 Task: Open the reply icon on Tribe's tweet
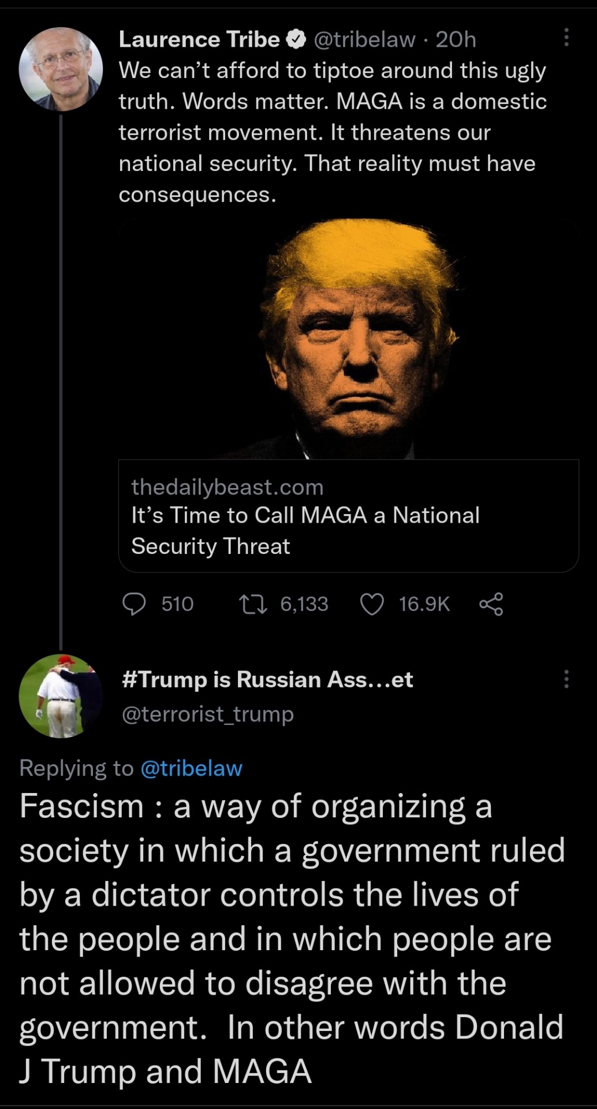(x=134, y=604)
